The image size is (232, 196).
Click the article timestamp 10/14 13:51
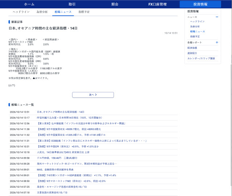[171, 33]
